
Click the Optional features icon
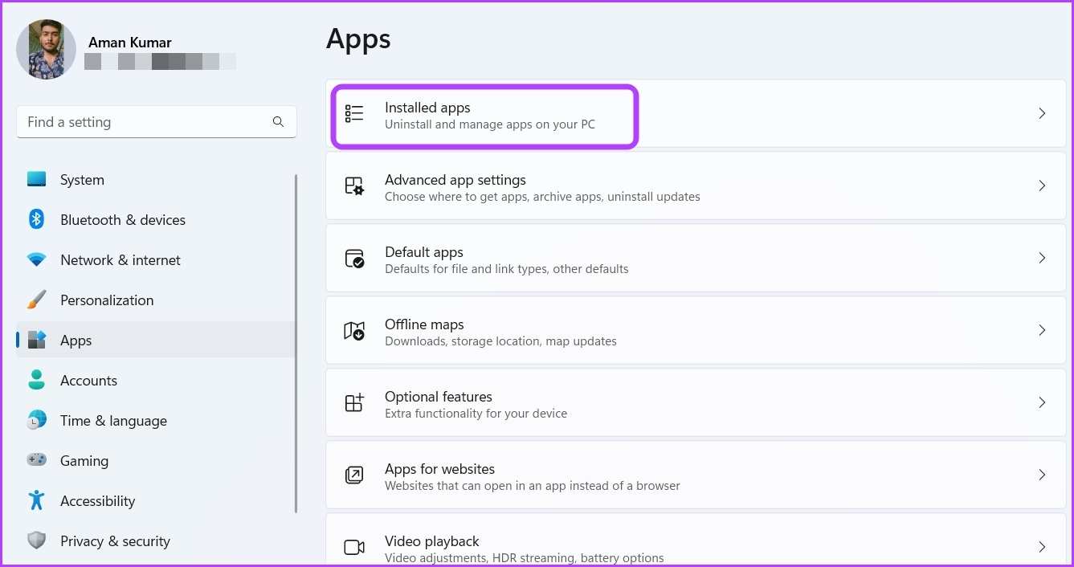tap(354, 403)
